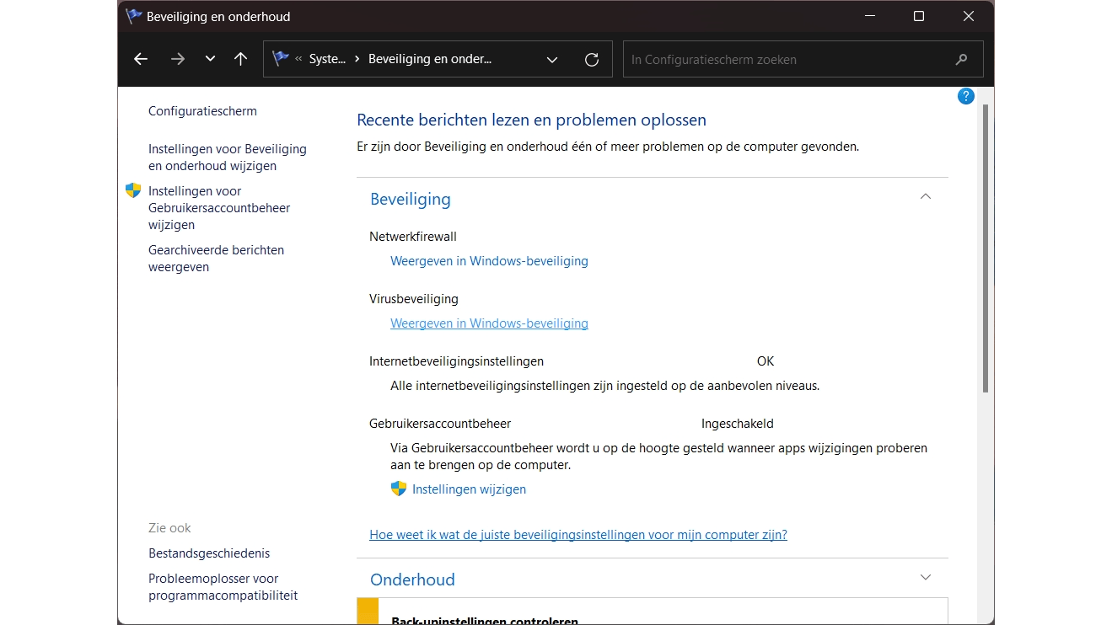
Task: Open the Configuratiescherm home link
Action: (x=202, y=111)
